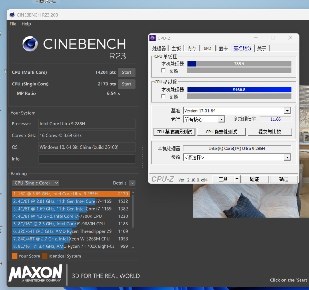309x290 pixels.
Task: Switch to the 内存 tab
Action: click(192, 48)
